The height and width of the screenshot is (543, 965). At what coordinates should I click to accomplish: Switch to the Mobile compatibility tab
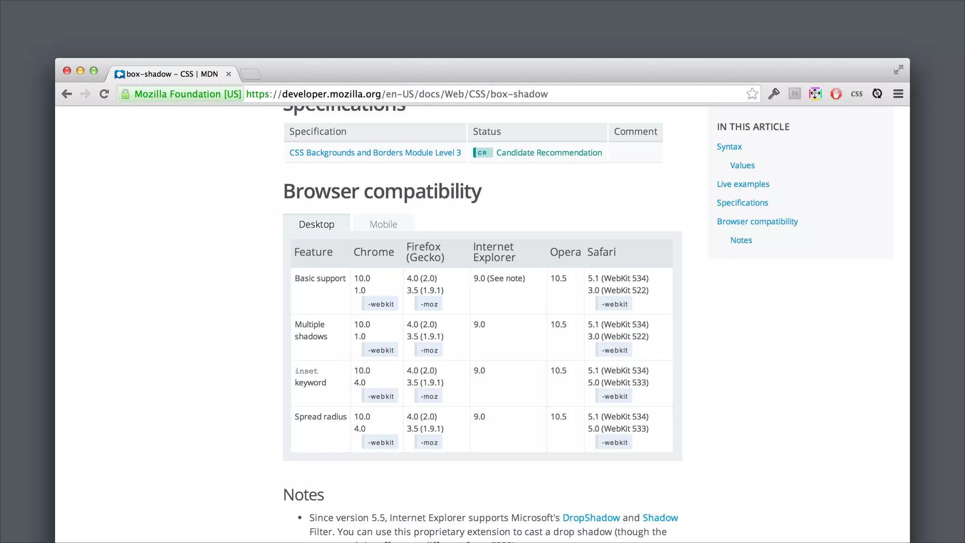(x=383, y=224)
